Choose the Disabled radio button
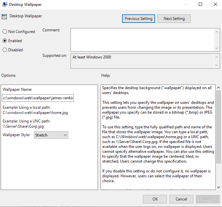Screen dimensions: 222x207 (x=5, y=50)
